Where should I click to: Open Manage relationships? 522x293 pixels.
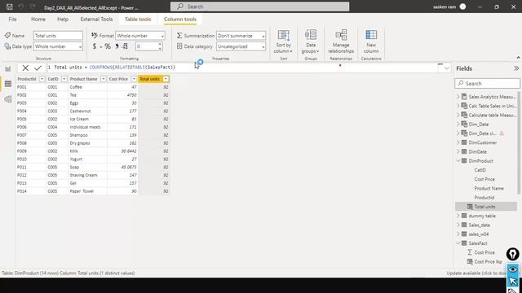pos(341,42)
